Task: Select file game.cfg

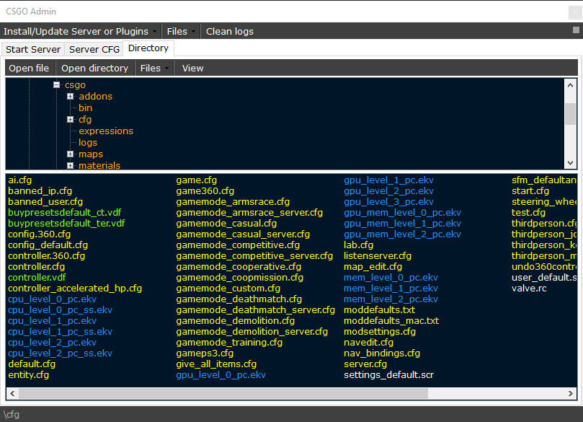Action: click(x=196, y=180)
